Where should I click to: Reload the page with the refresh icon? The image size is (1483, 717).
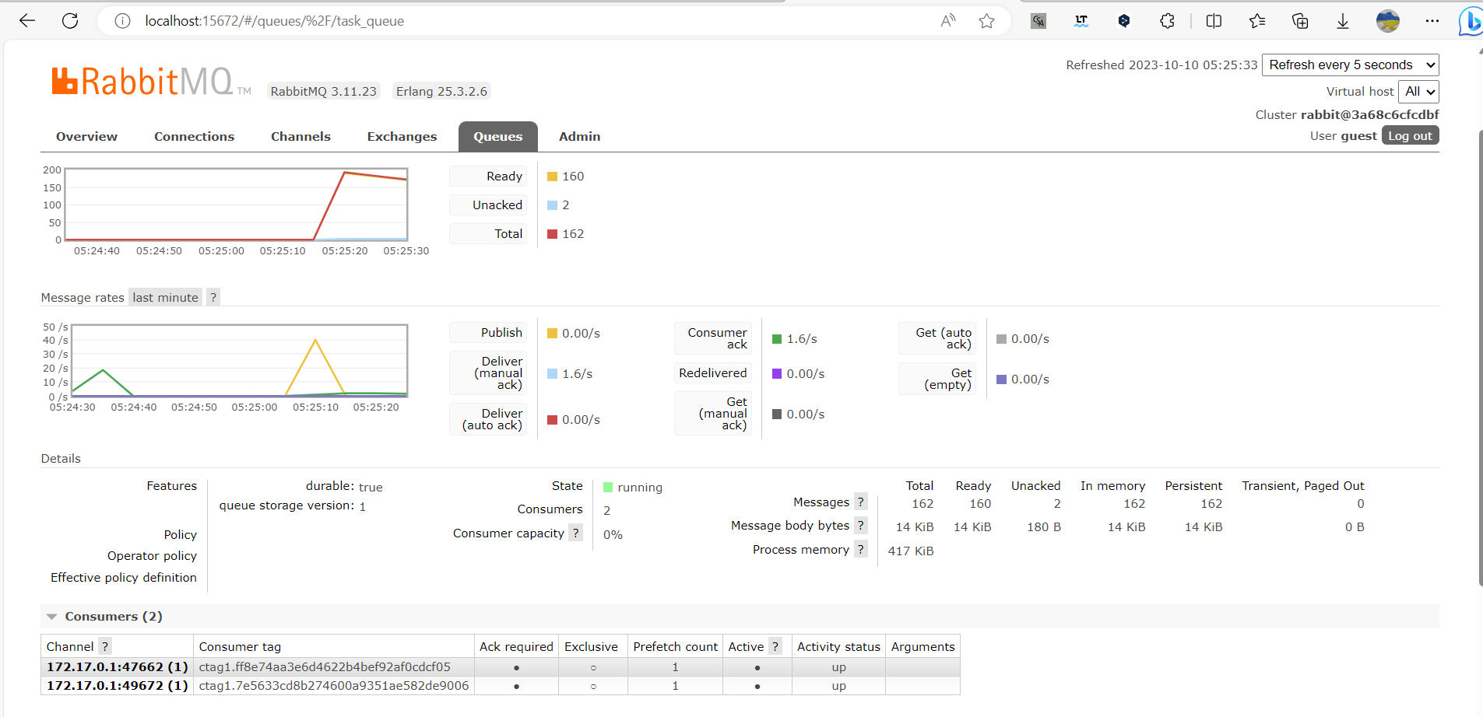point(70,21)
